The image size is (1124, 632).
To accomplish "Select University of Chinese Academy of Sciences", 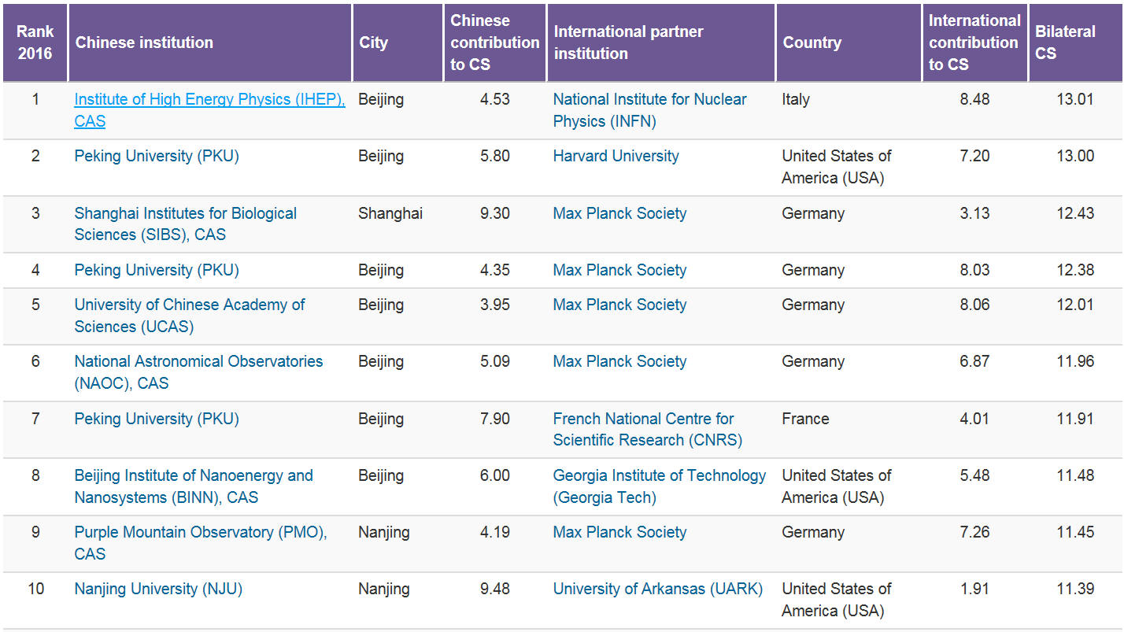I will coord(189,305).
